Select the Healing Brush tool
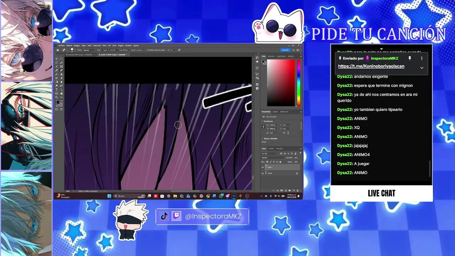This screenshot has width=455, height=256. click(x=61, y=70)
